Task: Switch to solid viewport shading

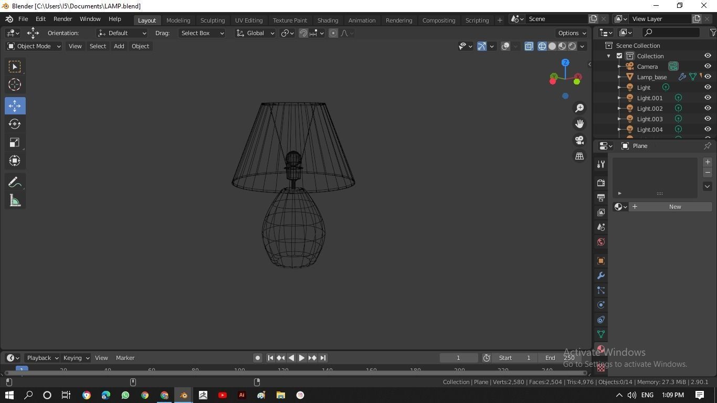Action: tap(552, 46)
